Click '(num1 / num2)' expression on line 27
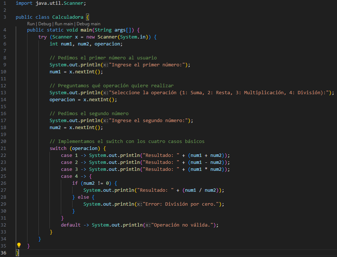The height and width of the screenshot is (257, 337). pos(200,190)
